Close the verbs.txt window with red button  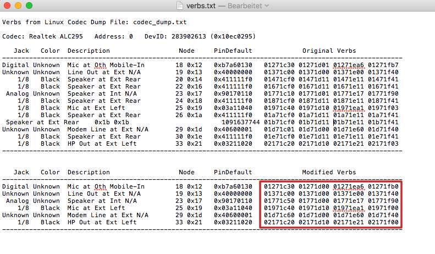pyautogui.click(x=7, y=5)
